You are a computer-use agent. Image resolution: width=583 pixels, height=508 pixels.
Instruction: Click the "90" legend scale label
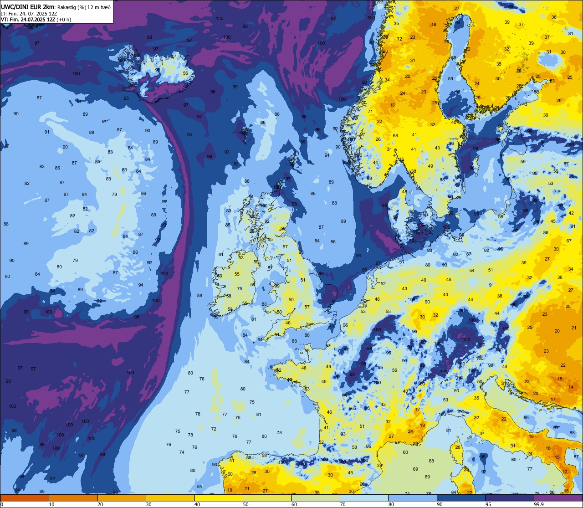(440, 504)
